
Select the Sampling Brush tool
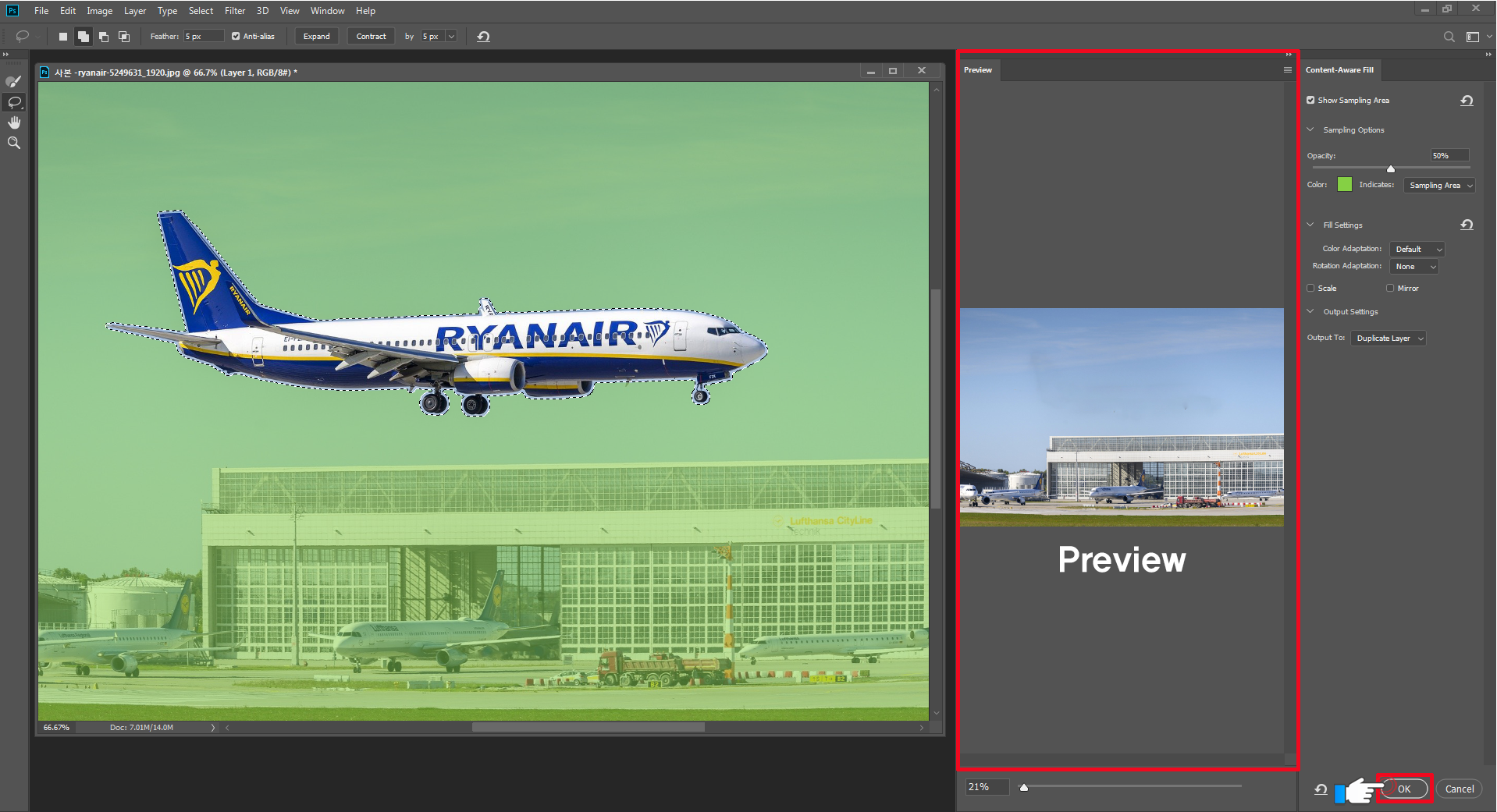(14, 81)
